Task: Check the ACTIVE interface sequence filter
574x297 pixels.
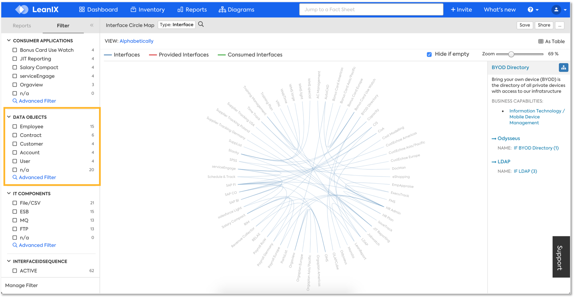Action: (x=15, y=271)
